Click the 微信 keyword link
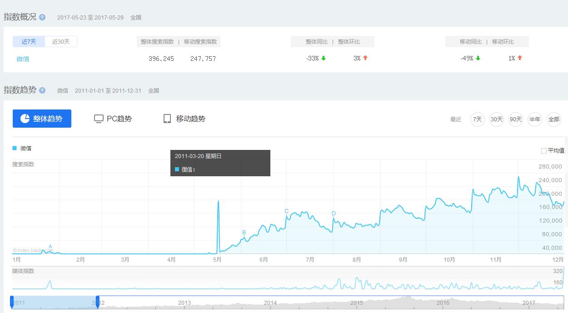568x313 pixels. coord(23,59)
